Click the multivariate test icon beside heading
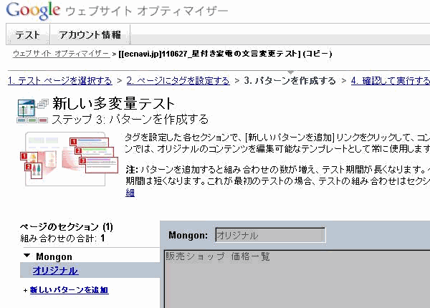 (x=33, y=111)
